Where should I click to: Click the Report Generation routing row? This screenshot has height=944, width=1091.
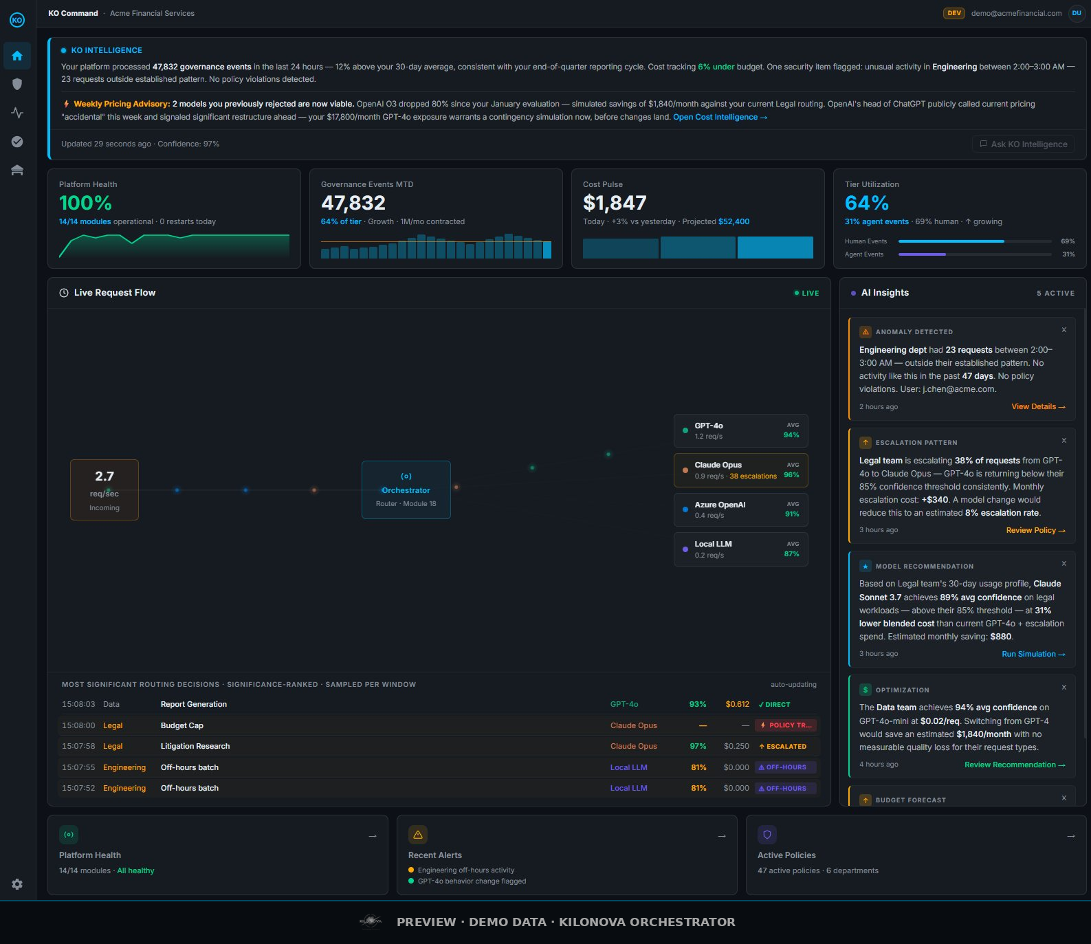pos(439,704)
